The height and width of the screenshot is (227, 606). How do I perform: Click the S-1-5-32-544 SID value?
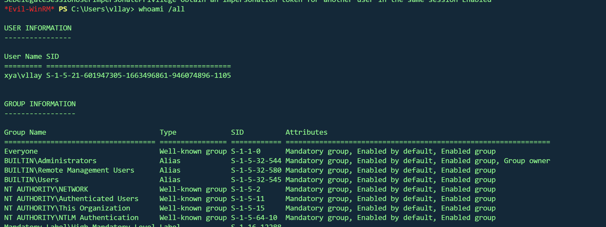click(256, 161)
